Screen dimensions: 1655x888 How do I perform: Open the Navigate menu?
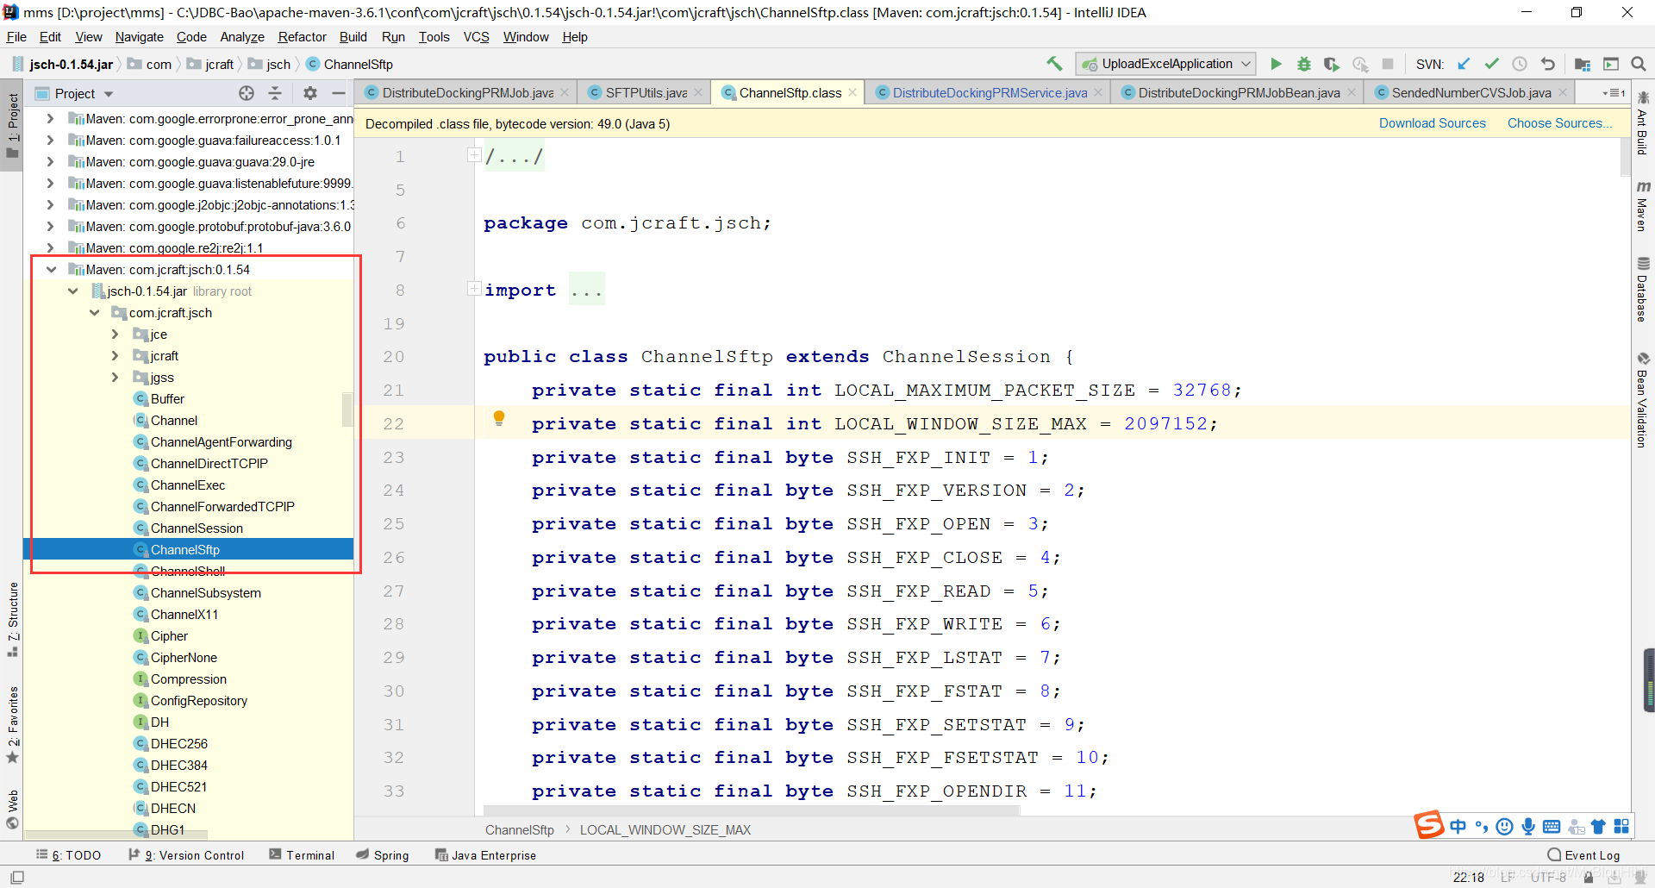(x=139, y=37)
